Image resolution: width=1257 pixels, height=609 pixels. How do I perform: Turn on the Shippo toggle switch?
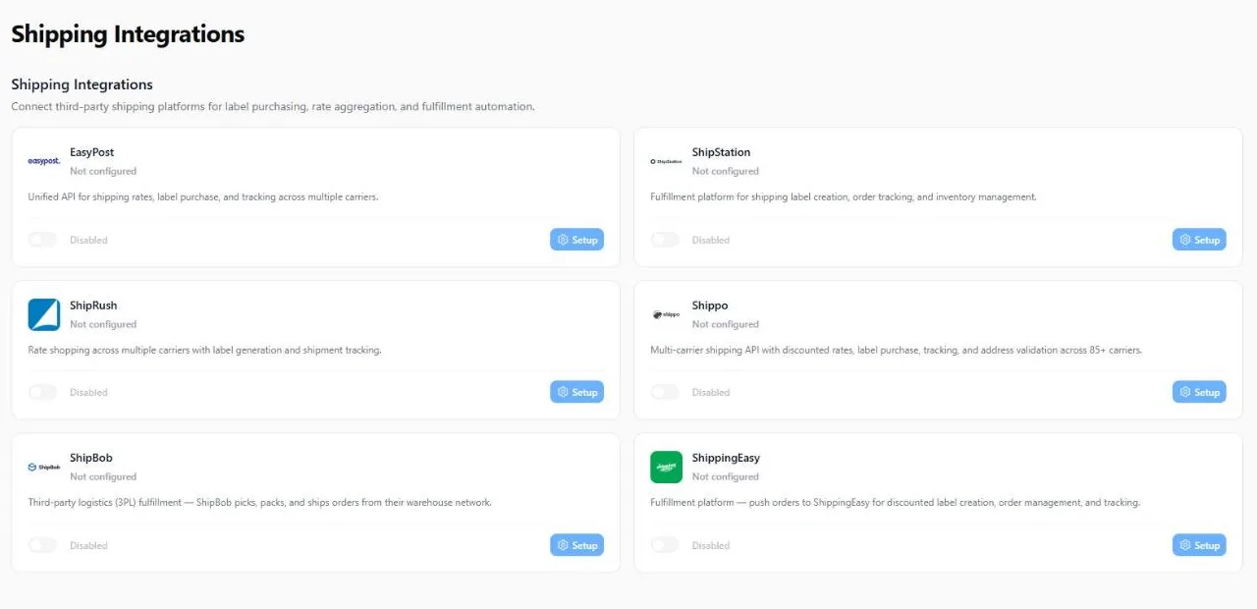(x=665, y=392)
